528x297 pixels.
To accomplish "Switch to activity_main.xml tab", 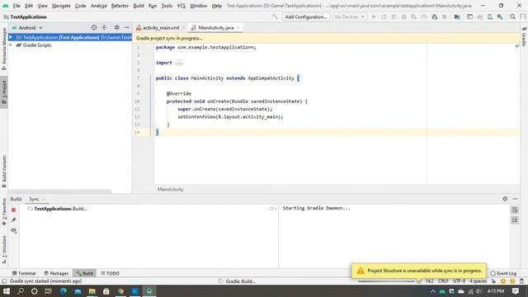I will (x=161, y=27).
